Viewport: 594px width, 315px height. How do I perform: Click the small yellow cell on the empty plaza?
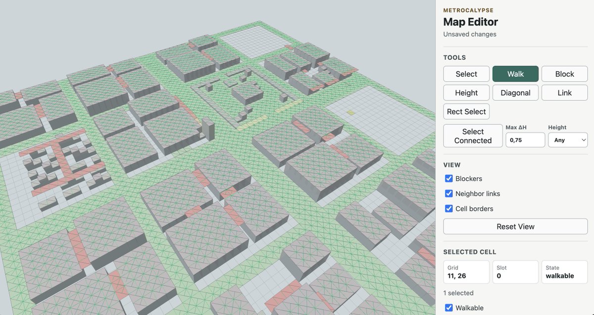350,113
